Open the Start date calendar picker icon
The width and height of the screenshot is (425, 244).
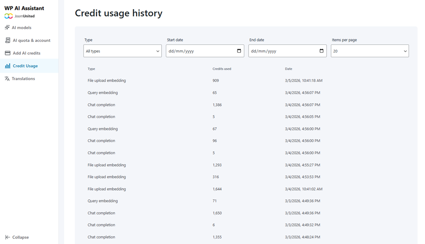click(x=239, y=51)
